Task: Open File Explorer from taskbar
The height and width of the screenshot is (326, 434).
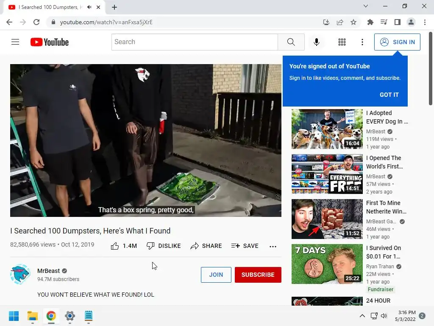Action: click(32, 316)
